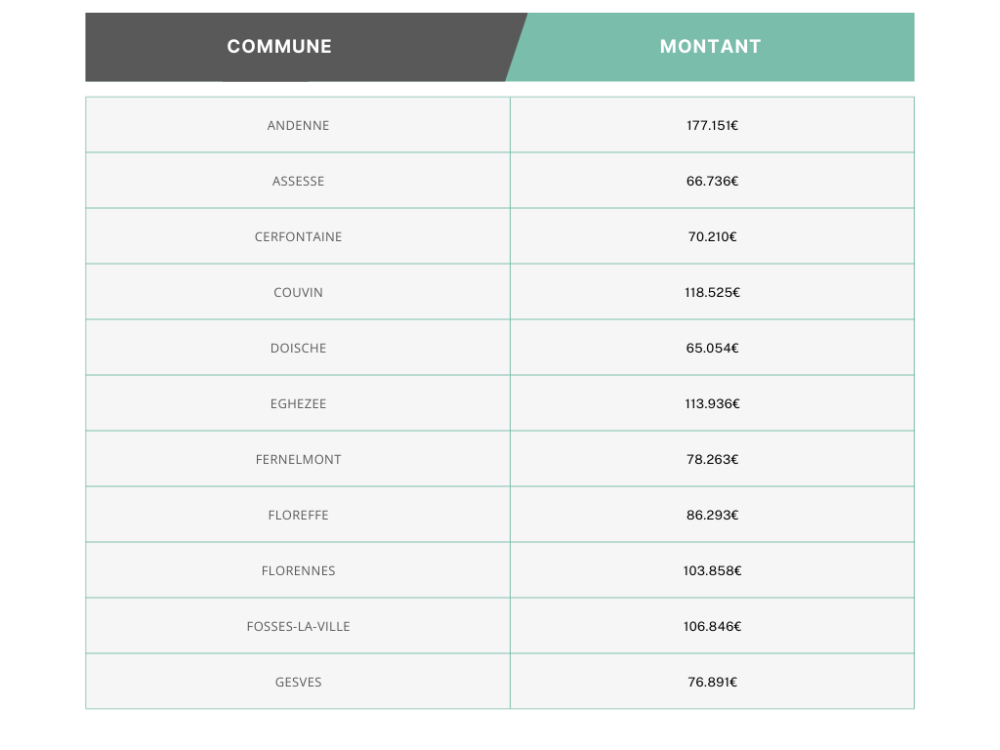Viewport: 1000px width, 750px height.
Task: Click the COMMUNE column header
Action: tap(279, 47)
